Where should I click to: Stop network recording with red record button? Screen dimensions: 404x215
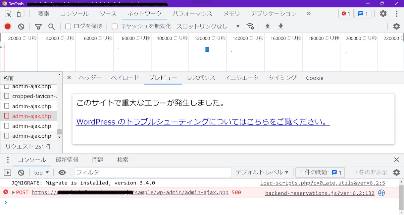tap(8, 26)
